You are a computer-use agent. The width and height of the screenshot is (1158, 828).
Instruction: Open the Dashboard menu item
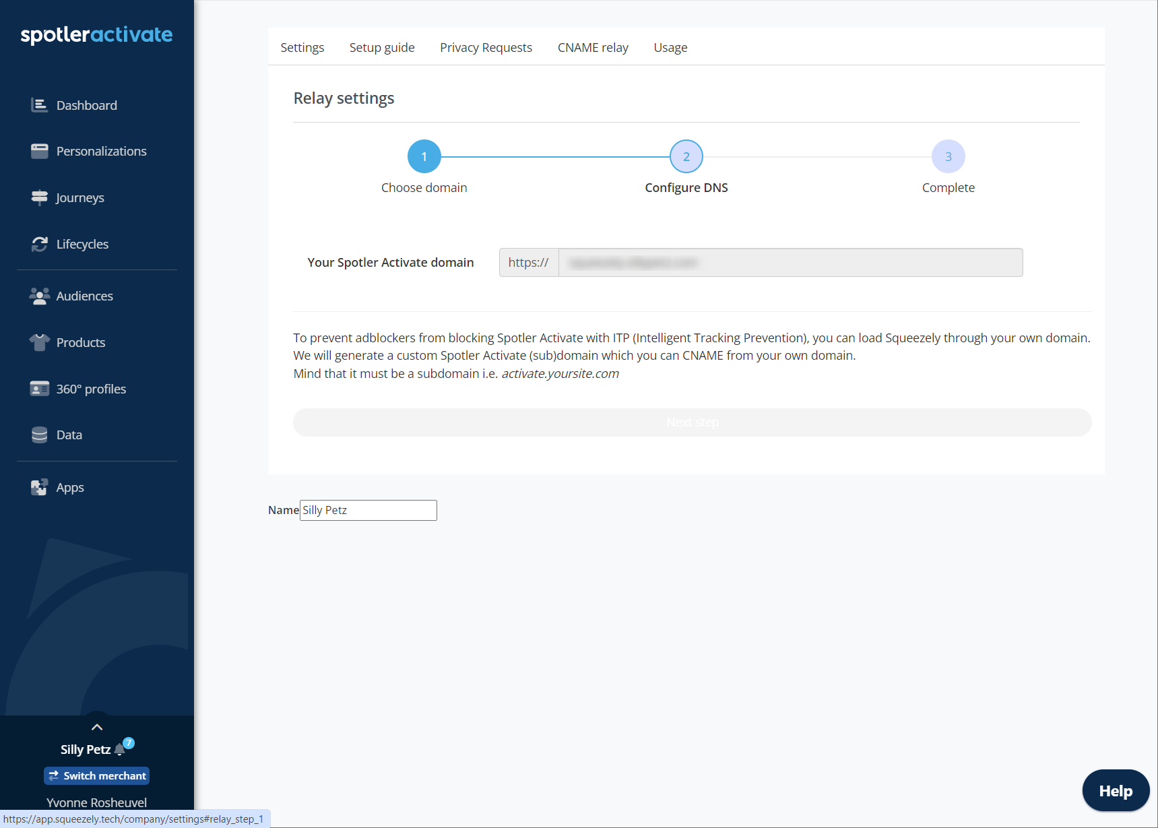tap(87, 105)
